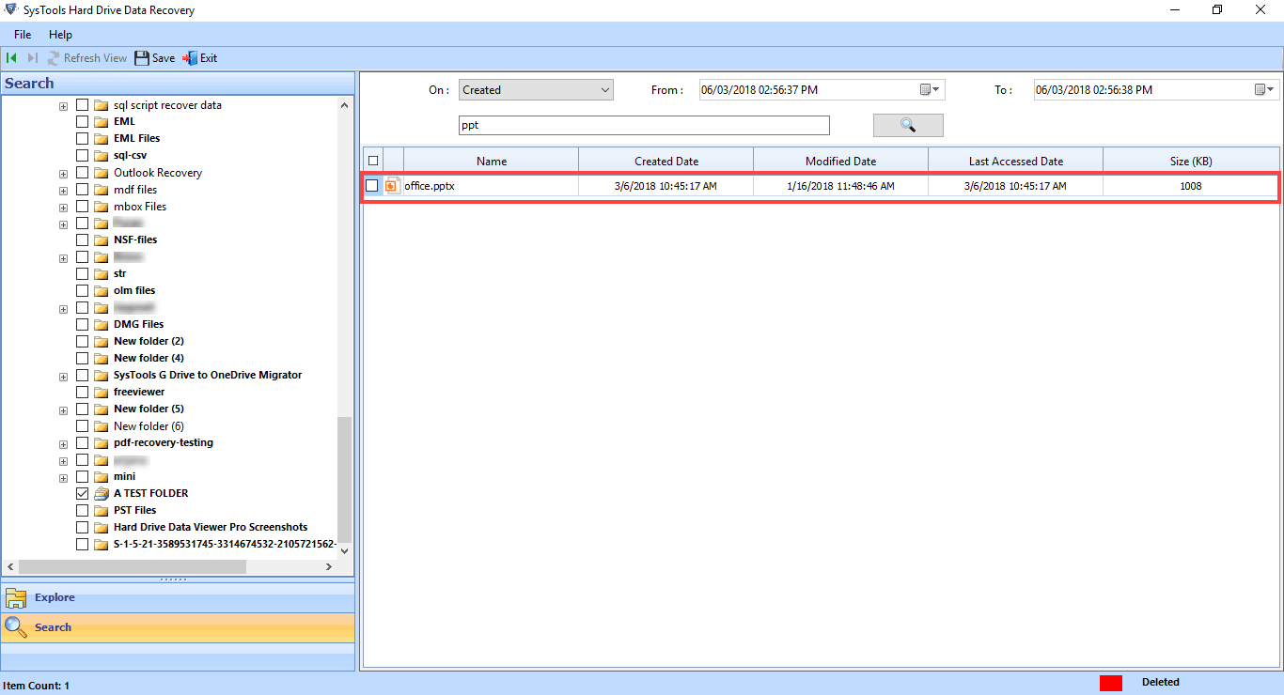Open the File menu
Viewport: 1284px width, 695px height.
point(23,35)
